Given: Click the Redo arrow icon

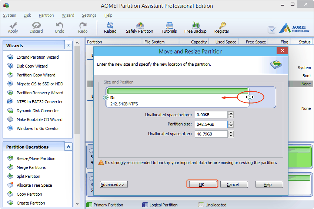Looking at the screenshot, I should [83, 25].
